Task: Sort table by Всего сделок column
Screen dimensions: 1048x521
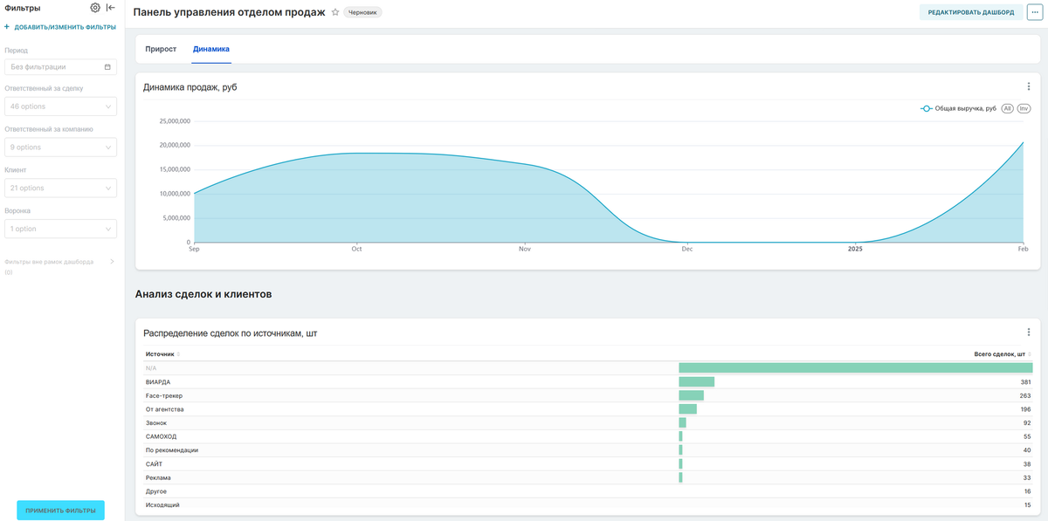Action: click(1003, 353)
